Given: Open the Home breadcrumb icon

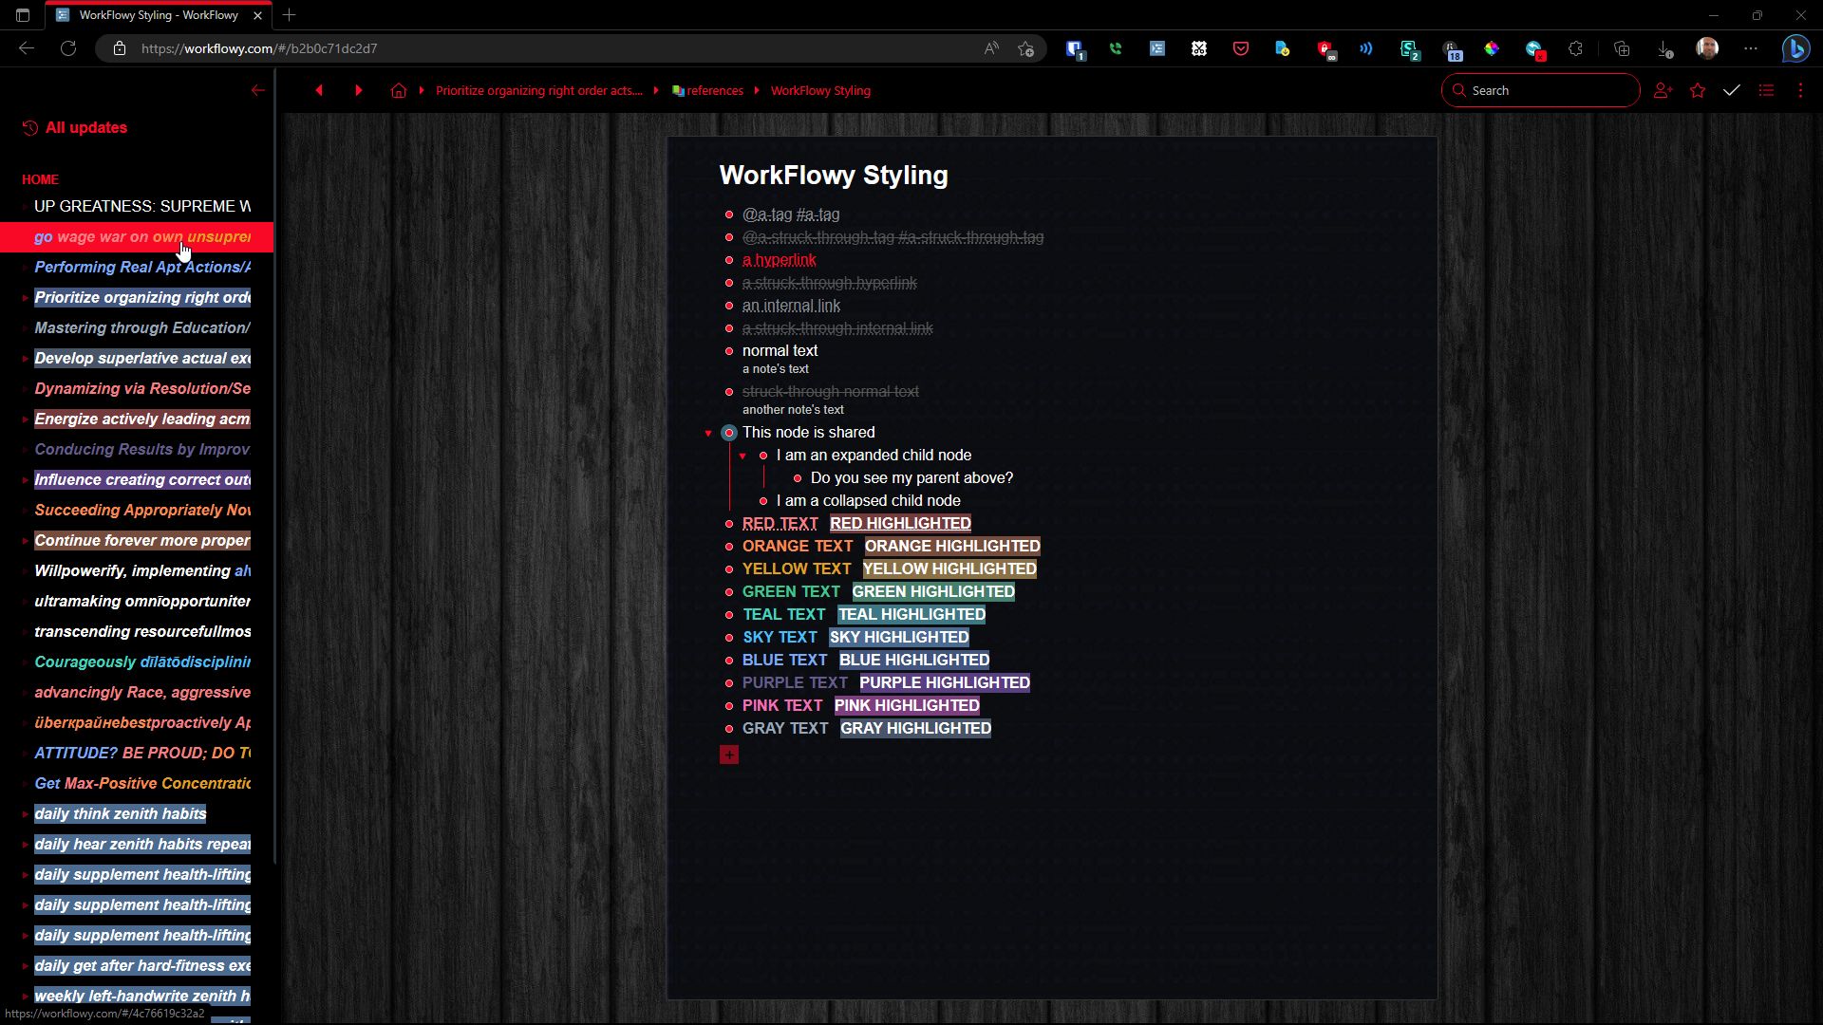Looking at the screenshot, I should pyautogui.click(x=399, y=90).
